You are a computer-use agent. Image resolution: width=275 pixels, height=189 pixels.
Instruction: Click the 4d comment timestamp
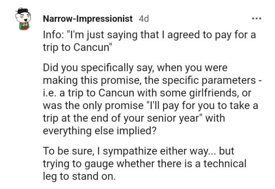tap(143, 19)
